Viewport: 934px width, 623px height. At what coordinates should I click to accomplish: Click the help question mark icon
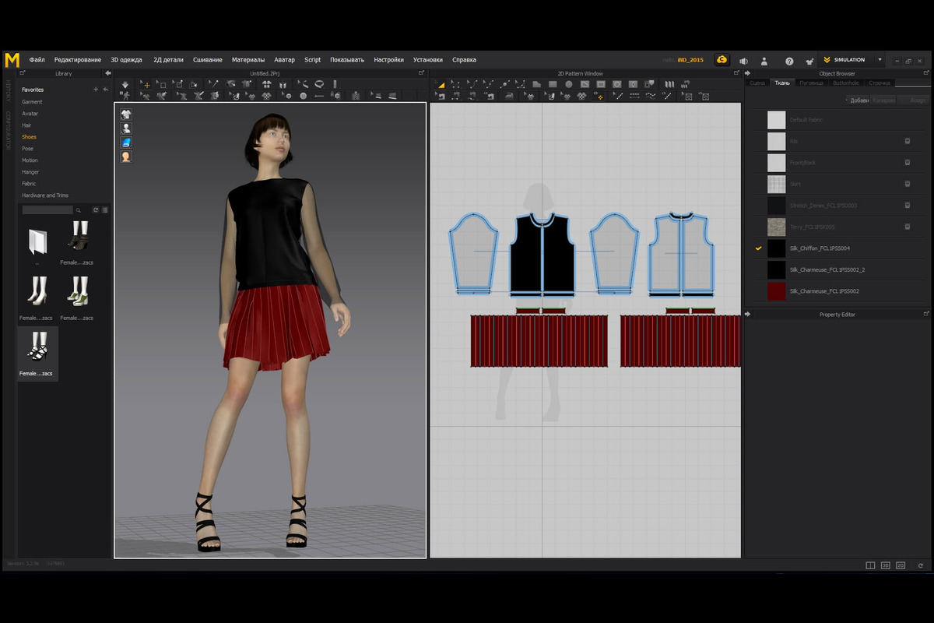[x=788, y=60]
